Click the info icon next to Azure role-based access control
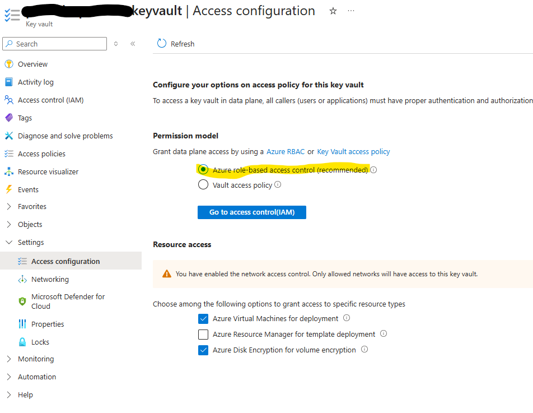Viewport: 533px width, 413px height. [x=373, y=170]
